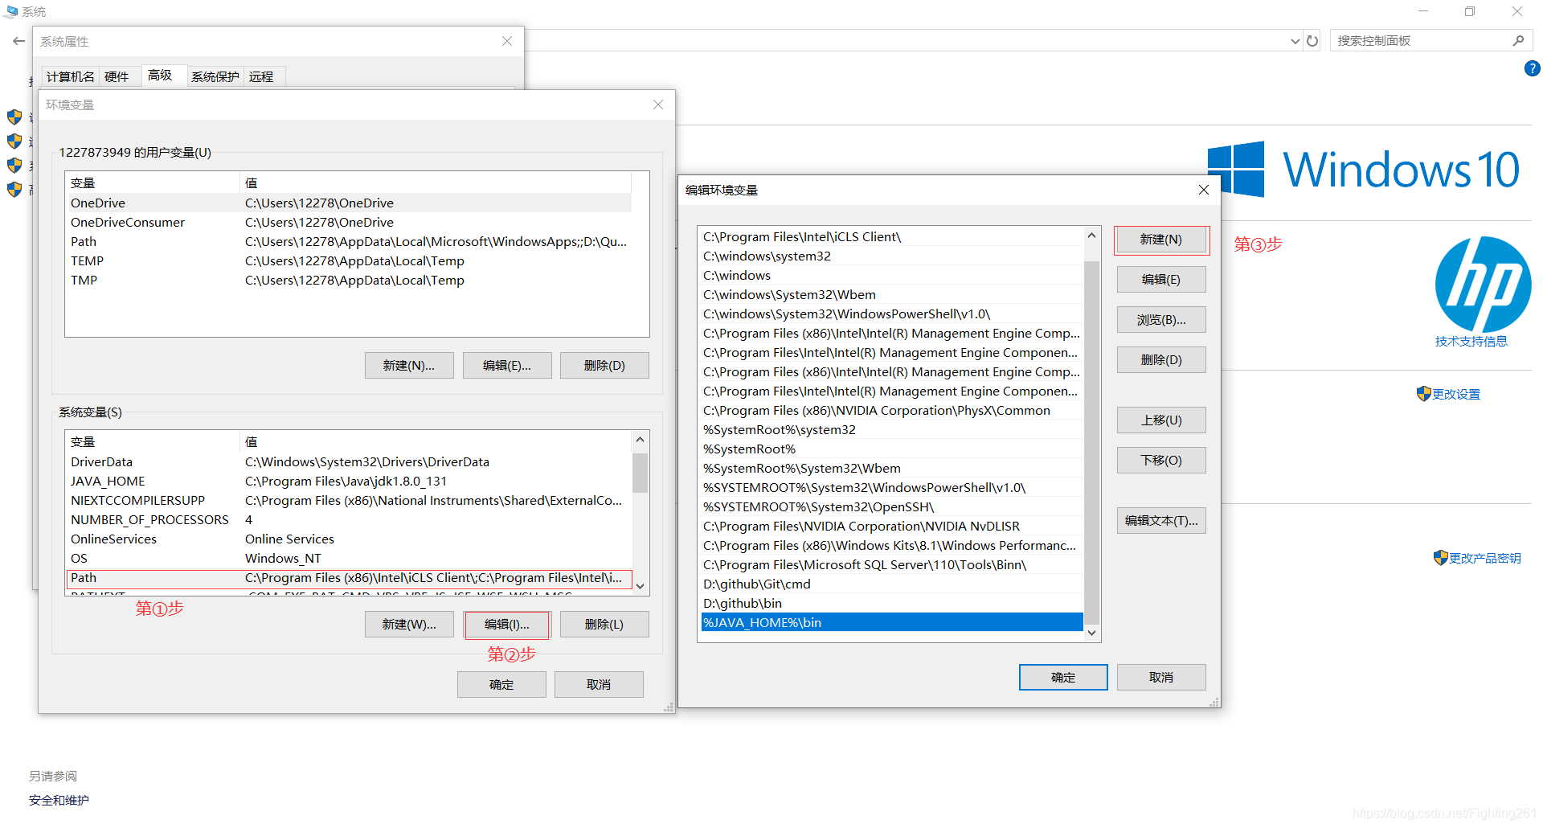Switch to the 计算机名 tab

[70, 77]
